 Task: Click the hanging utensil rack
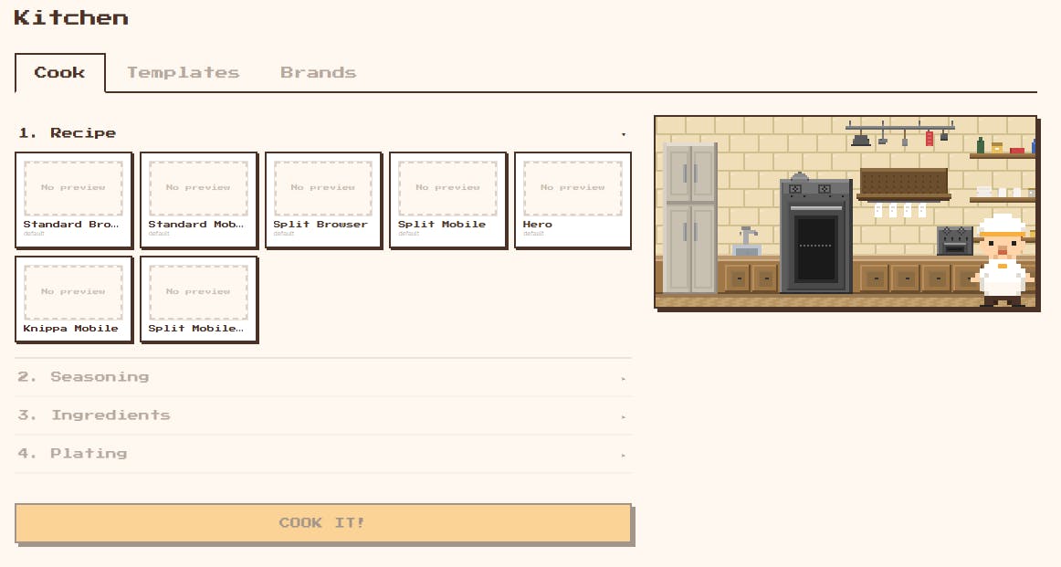899,133
